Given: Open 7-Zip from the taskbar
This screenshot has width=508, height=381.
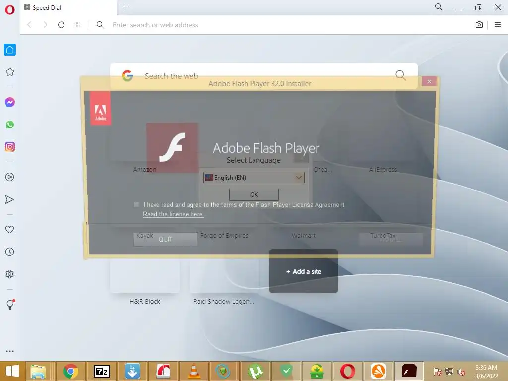Looking at the screenshot, I should tap(101, 371).
